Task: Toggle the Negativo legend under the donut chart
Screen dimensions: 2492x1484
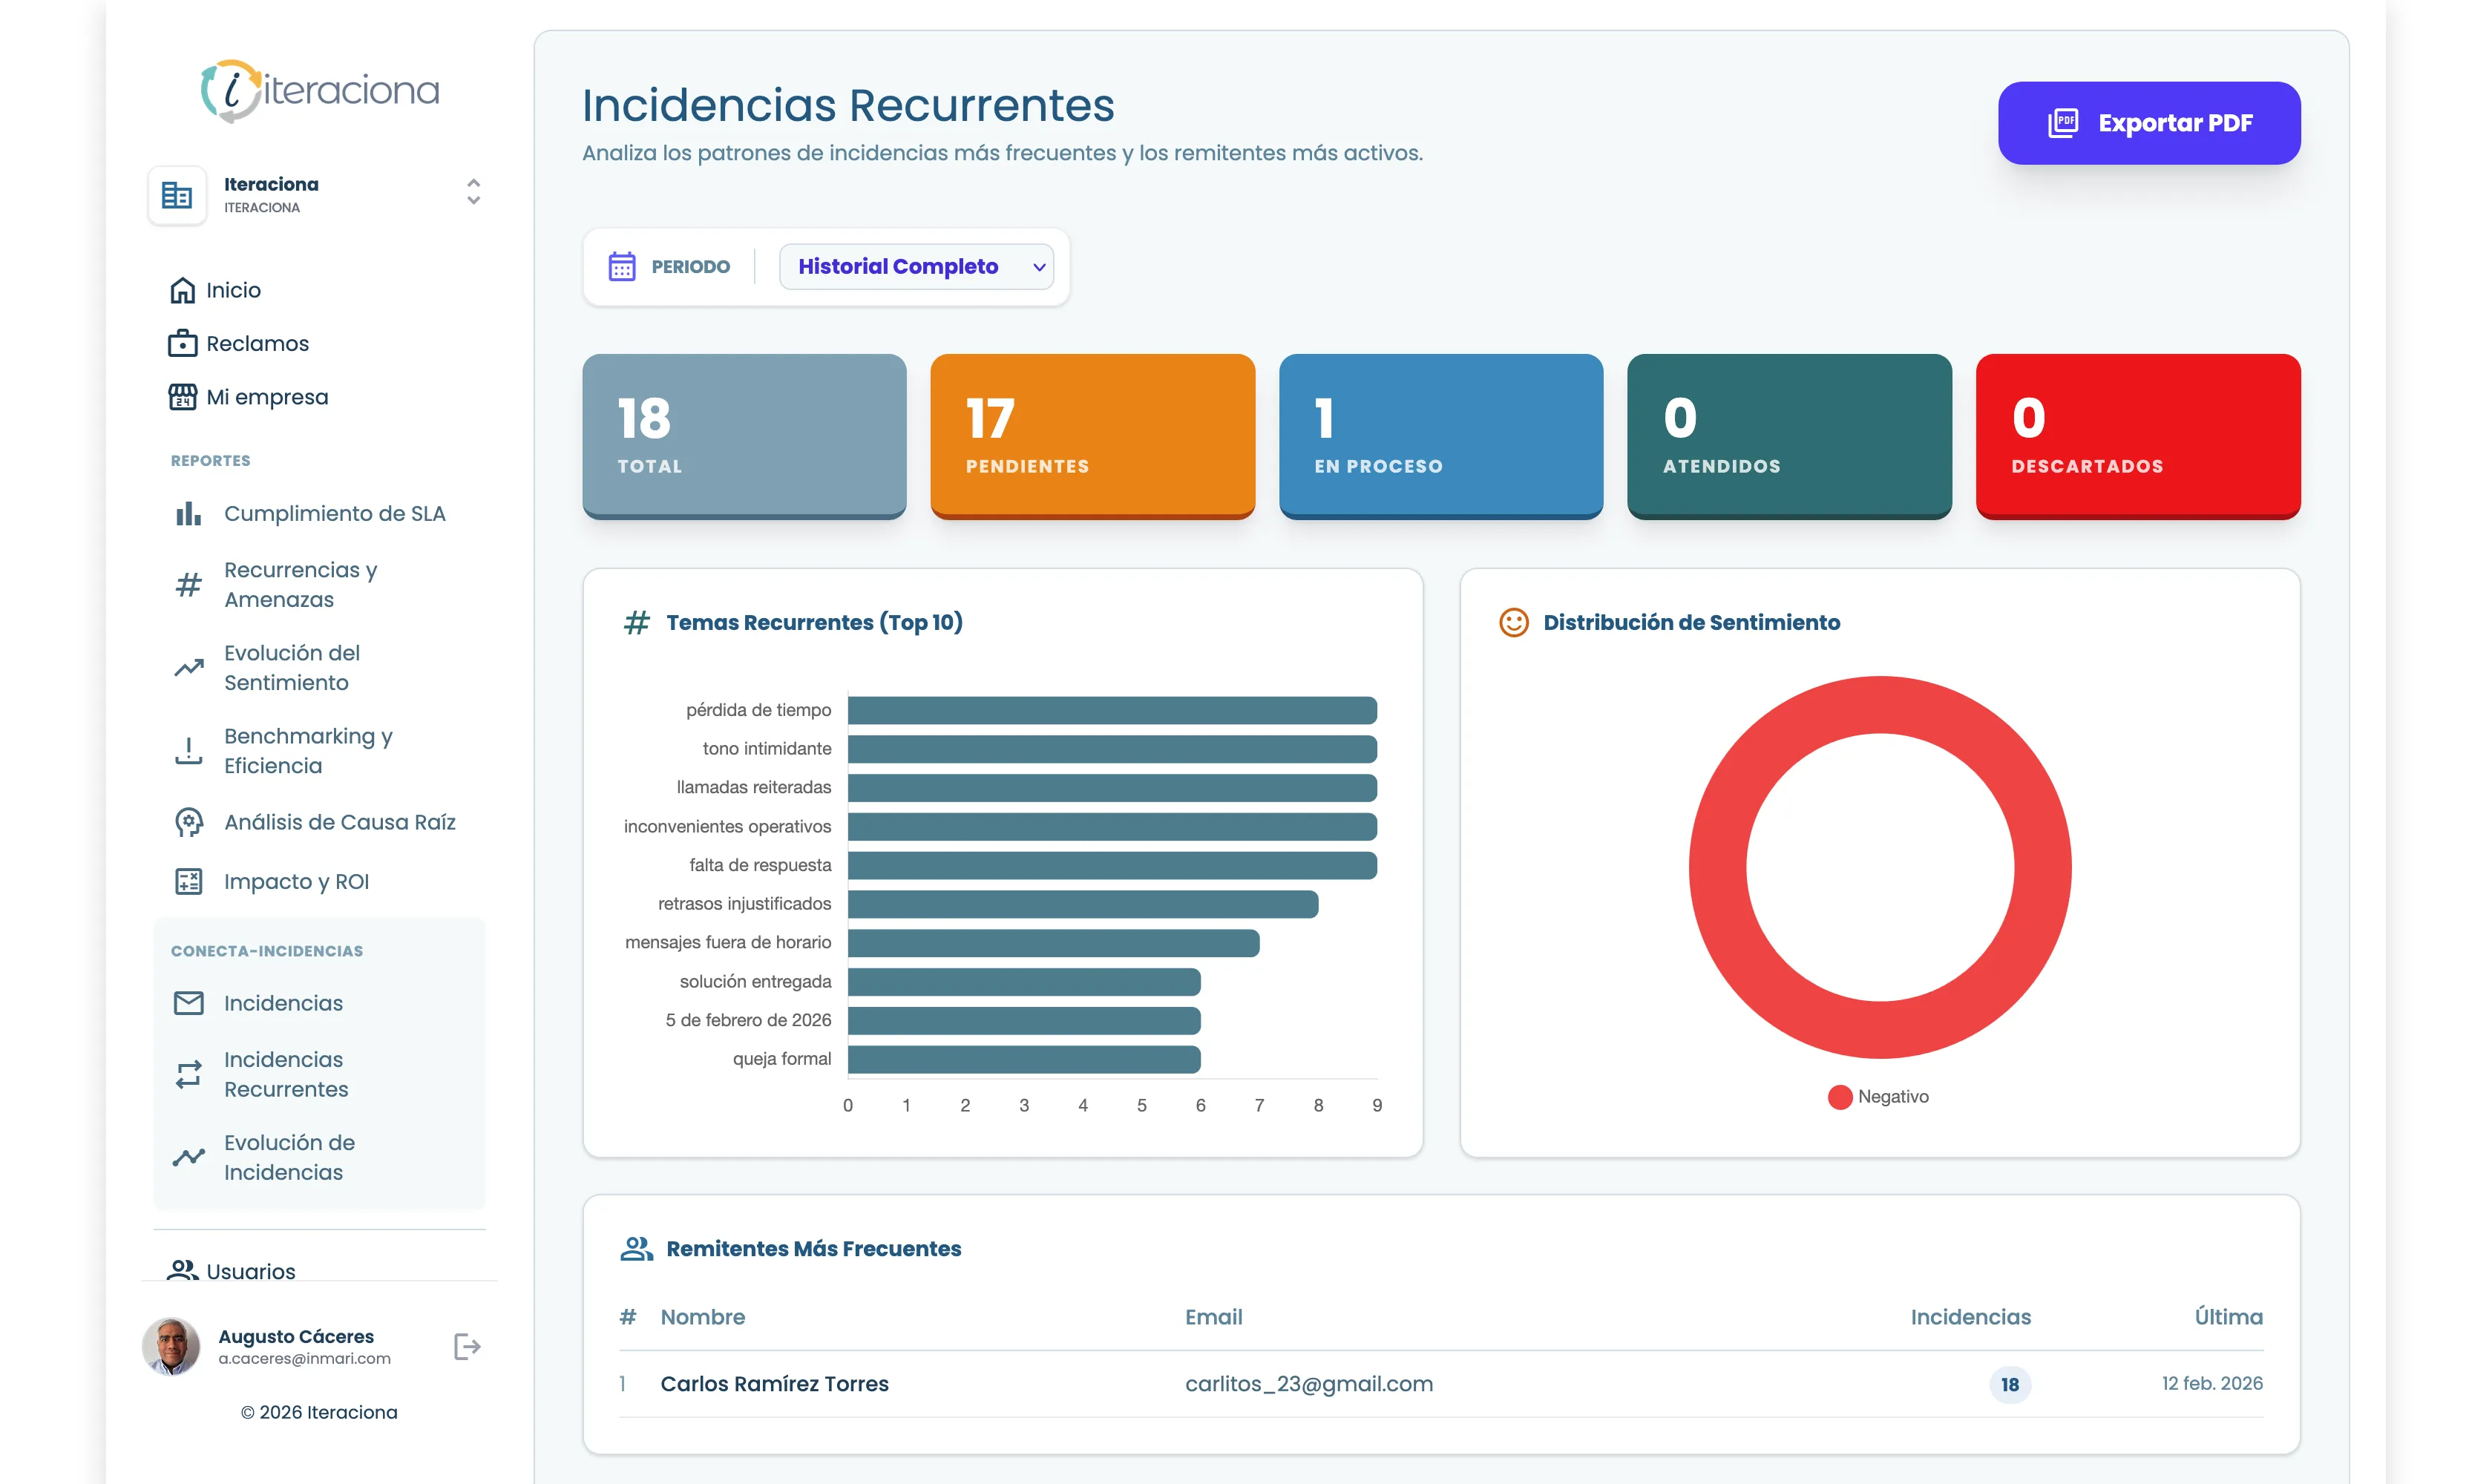Action: pyautogui.click(x=1877, y=1096)
